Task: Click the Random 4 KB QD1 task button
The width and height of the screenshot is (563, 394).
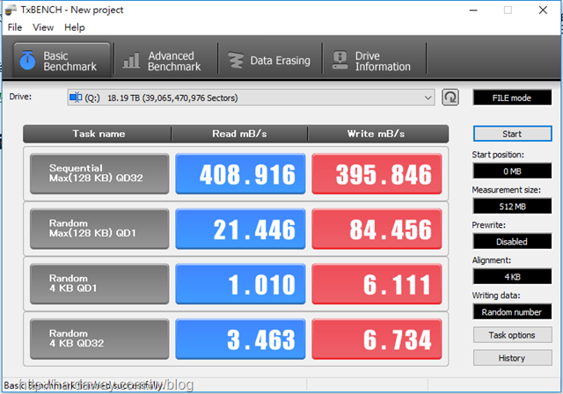Action: pyautogui.click(x=99, y=284)
